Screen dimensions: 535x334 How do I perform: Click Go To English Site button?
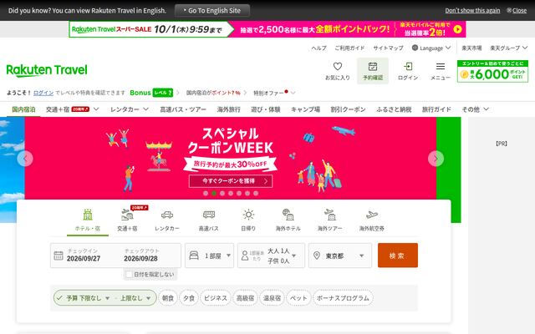click(x=211, y=11)
